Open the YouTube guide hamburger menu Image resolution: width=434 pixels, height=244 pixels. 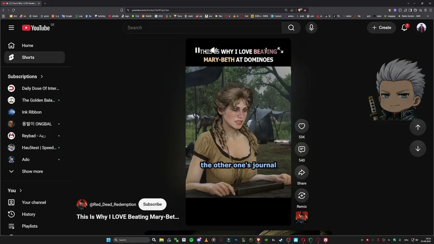click(11, 27)
